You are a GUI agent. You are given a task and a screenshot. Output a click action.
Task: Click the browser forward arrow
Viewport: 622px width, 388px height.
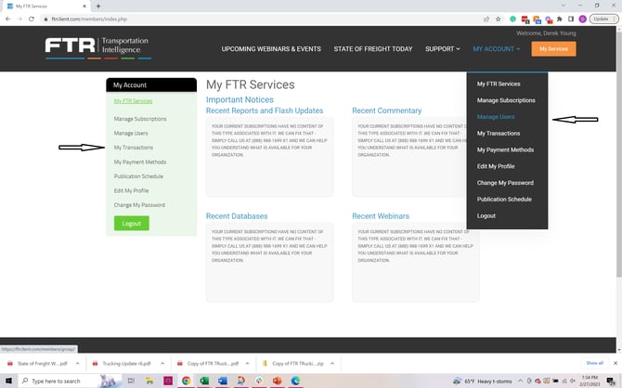[19, 19]
